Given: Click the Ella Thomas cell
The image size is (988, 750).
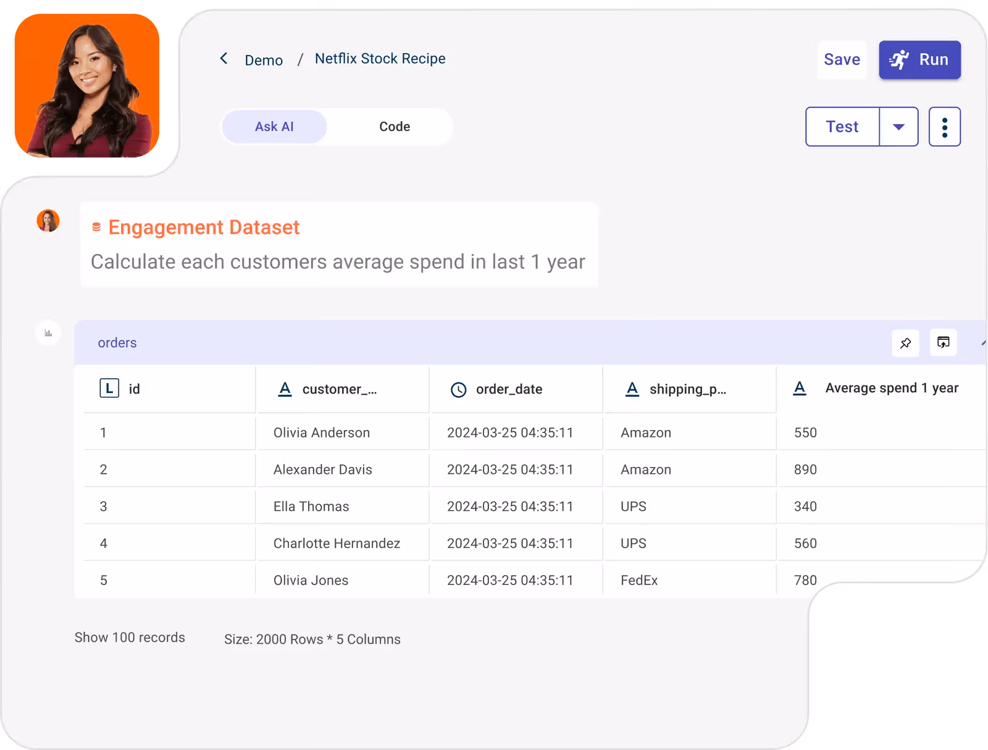Looking at the screenshot, I should (311, 507).
